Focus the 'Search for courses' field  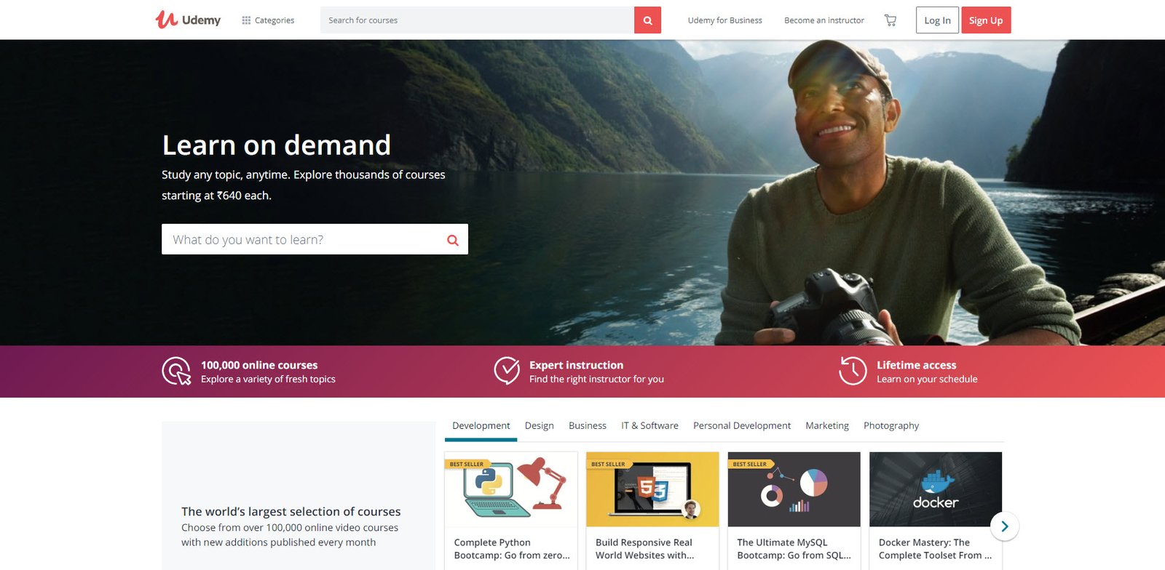(477, 20)
